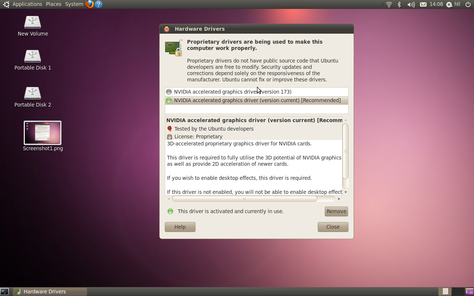Image resolution: width=474 pixels, height=296 pixels.
Task: Click the grey status dot for version 173
Action: 169,92
